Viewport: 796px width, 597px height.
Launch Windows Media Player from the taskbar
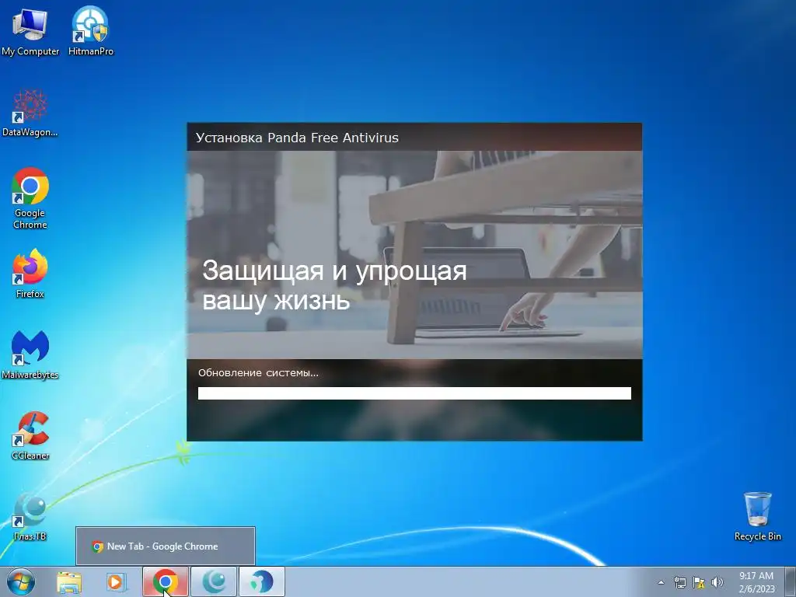pos(117,581)
